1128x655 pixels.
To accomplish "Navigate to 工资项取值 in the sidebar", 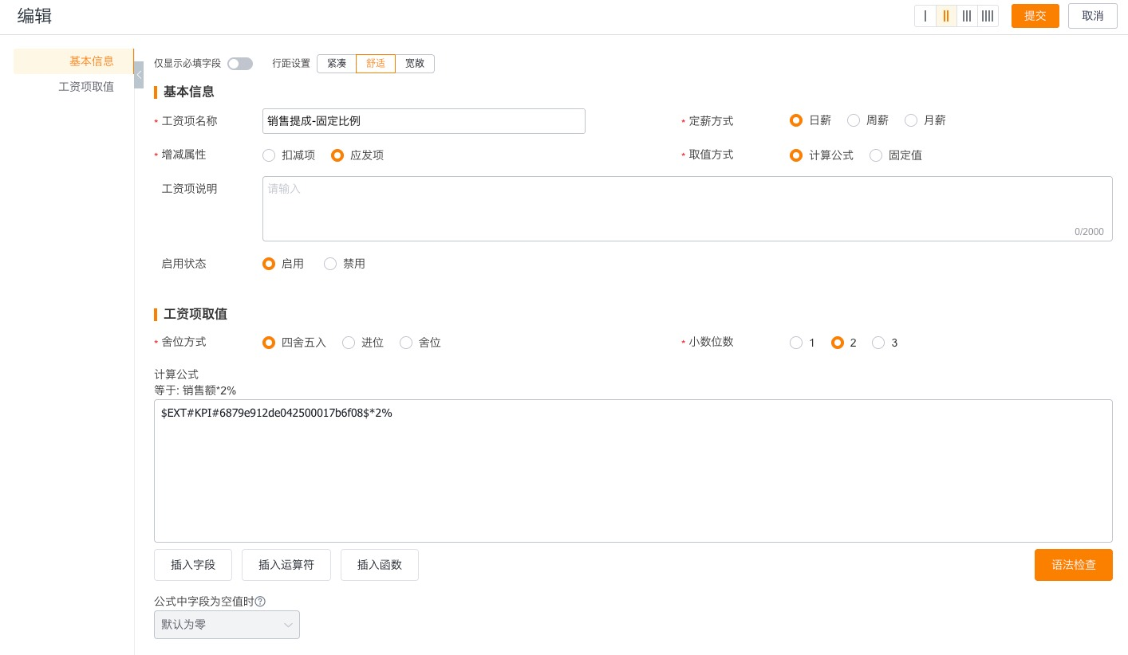I will tap(86, 87).
